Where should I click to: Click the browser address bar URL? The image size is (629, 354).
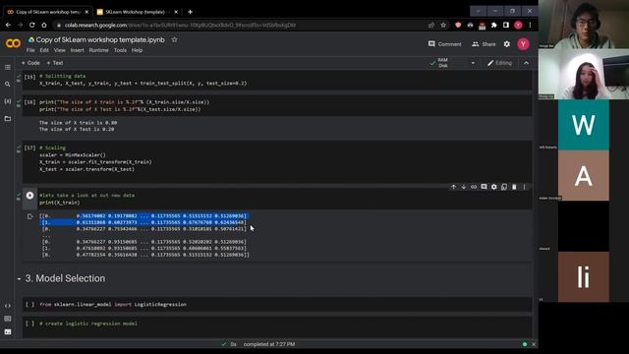pyautogui.click(x=180, y=25)
